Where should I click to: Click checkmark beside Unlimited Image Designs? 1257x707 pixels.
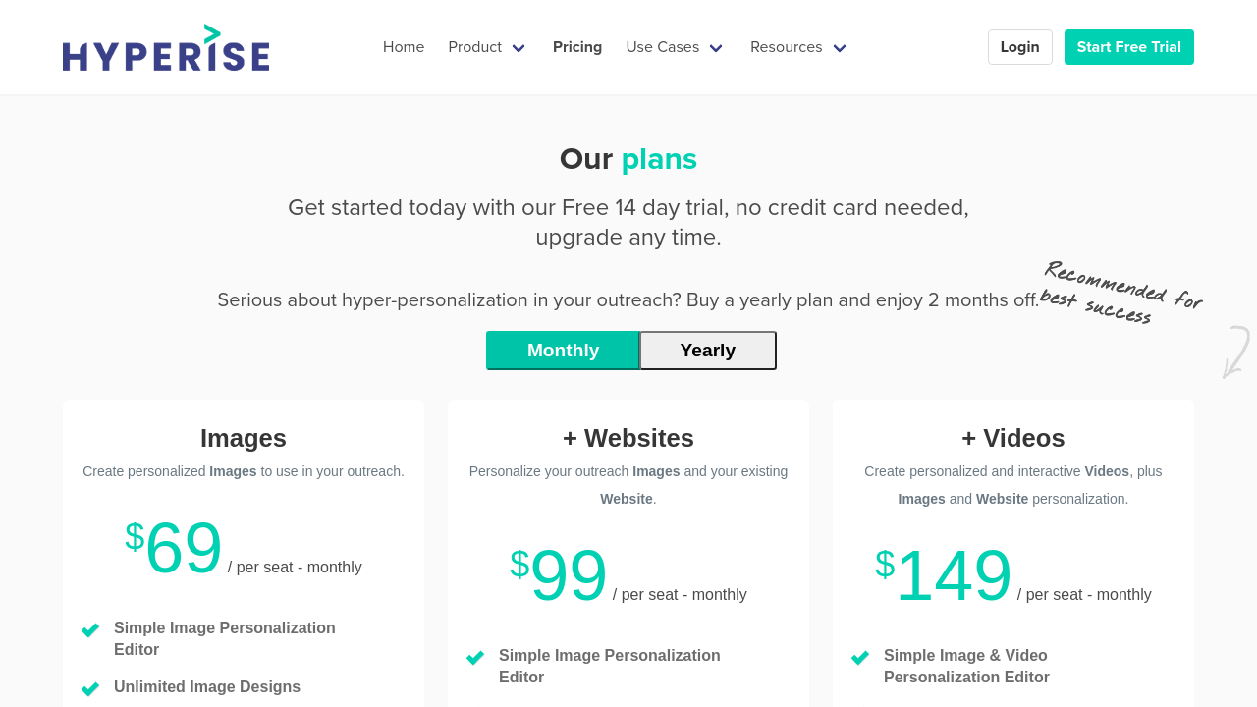pos(90,688)
